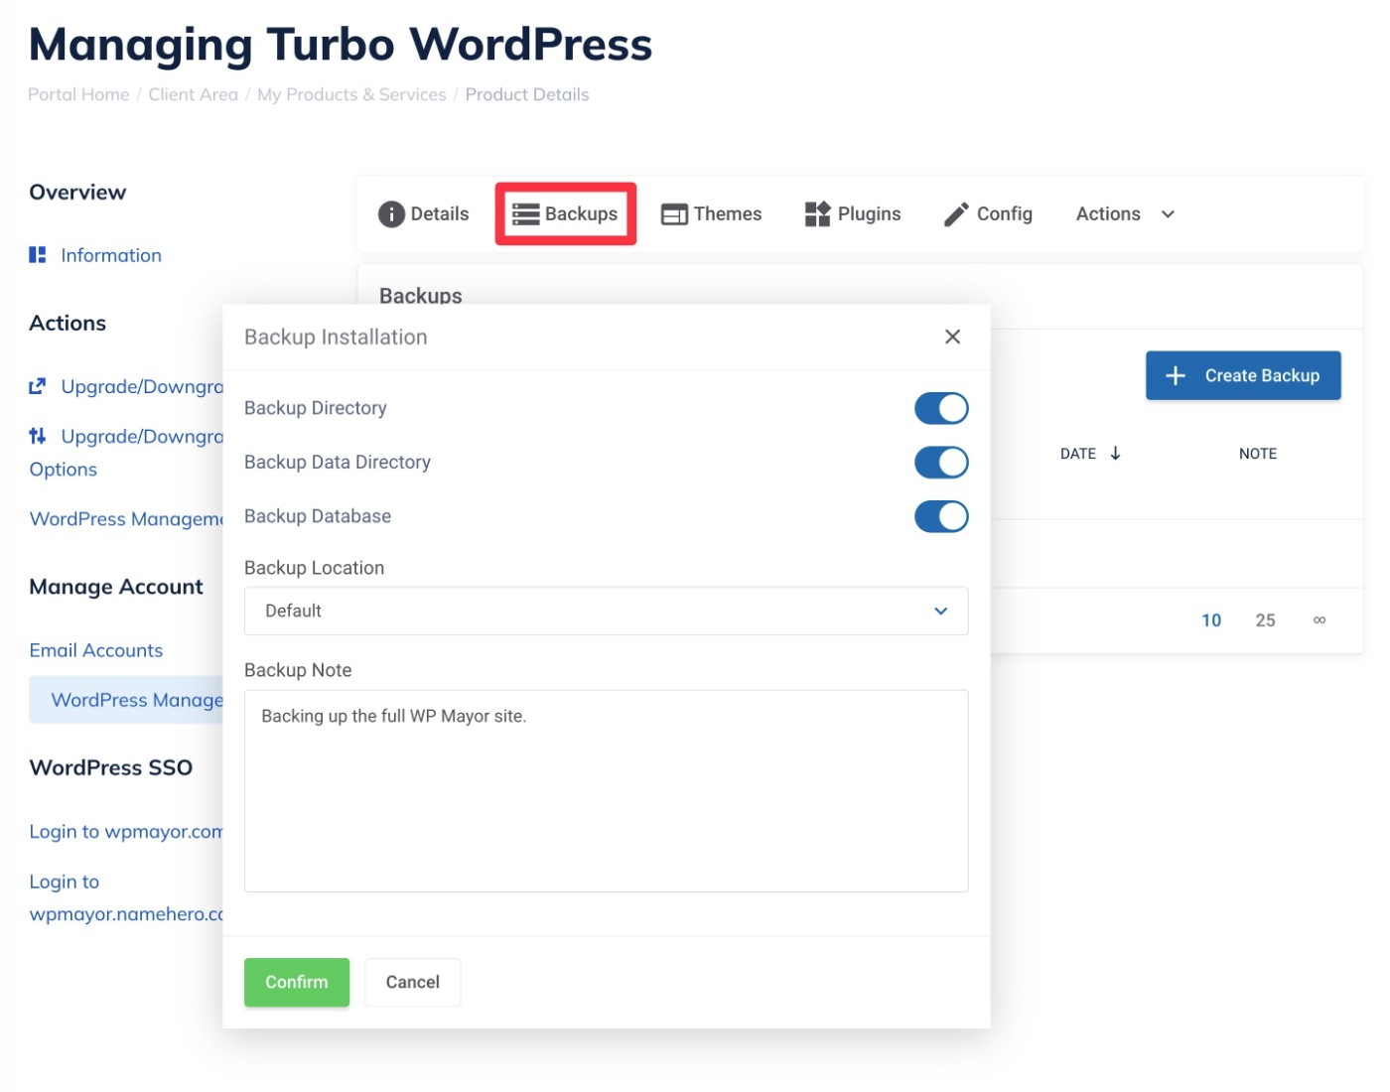Click the Backups tab server icon
The height and width of the screenshot is (1092, 1390).
coord(525,214)
